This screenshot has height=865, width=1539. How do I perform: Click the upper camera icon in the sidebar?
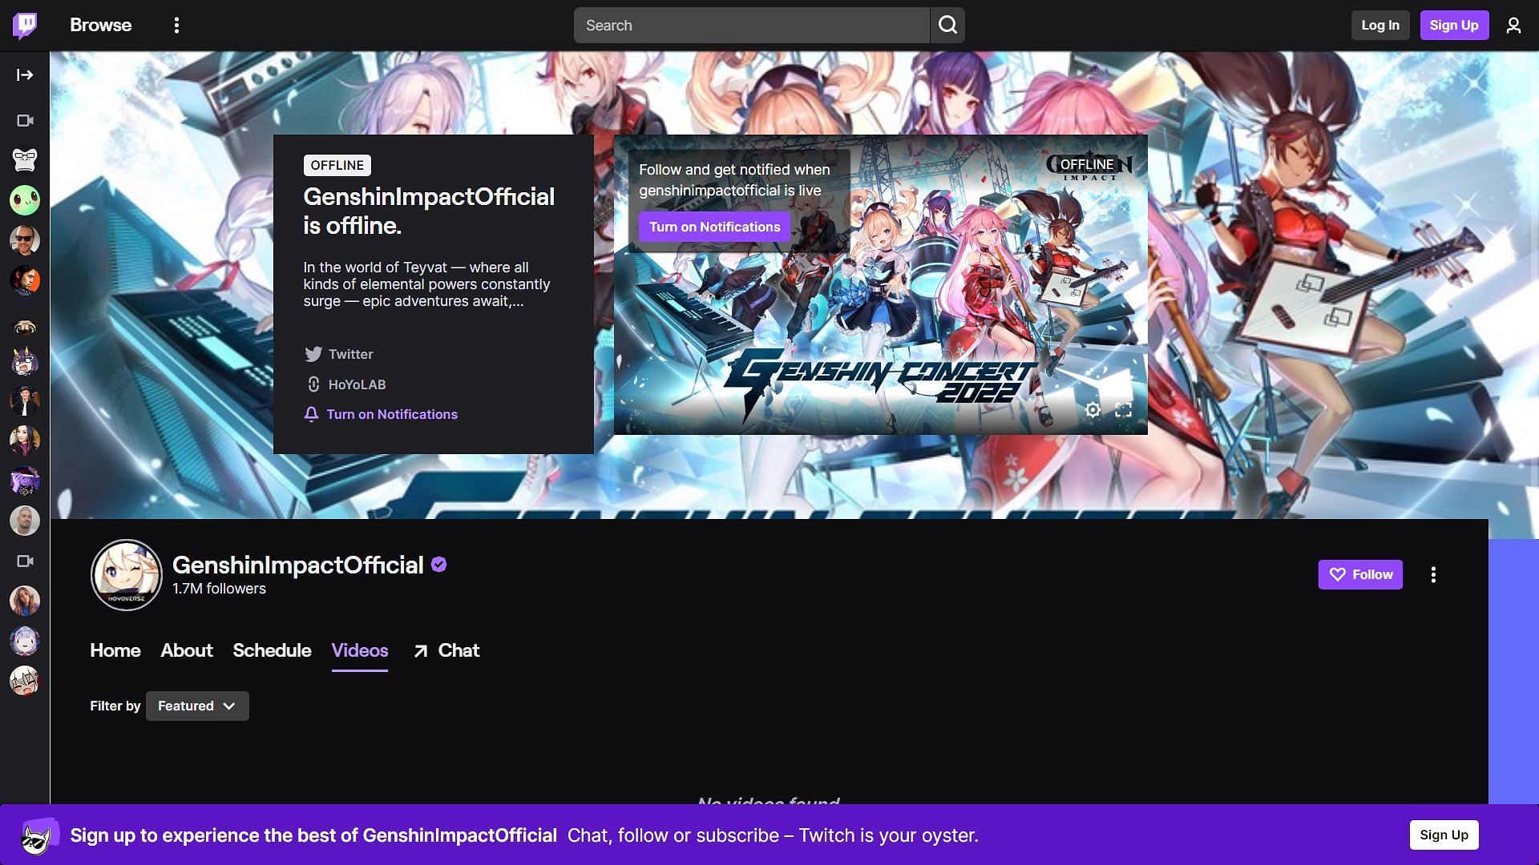25,121
